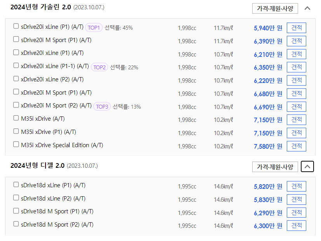The height and width of the screenshot is (241, 321).
Task: Click the 6,690만 원 price
Action: coord(268,107)
